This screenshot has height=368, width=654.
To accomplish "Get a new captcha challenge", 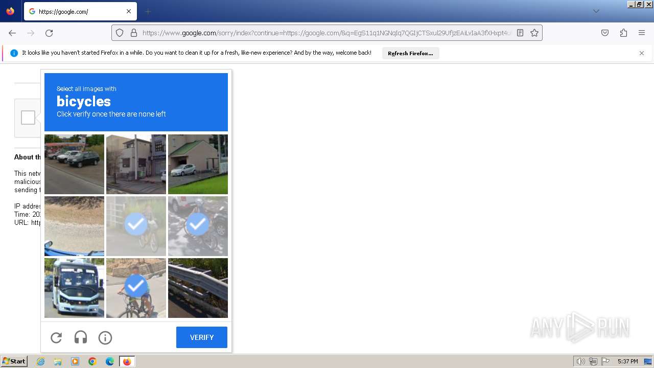I will 56,337.
